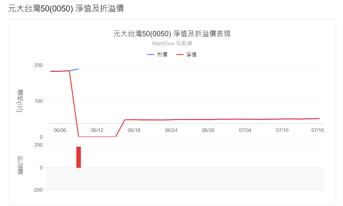
Task: Click the 06/06 date label
Action: (60, 130)
